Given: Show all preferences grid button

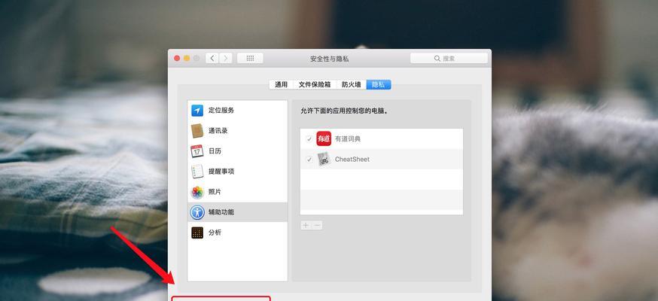Looking at the screenshot, I should click(x=250, y=58).
